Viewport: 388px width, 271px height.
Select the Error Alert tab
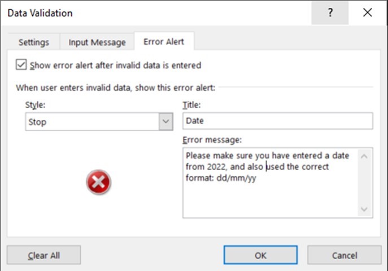(x=164, y=42)
